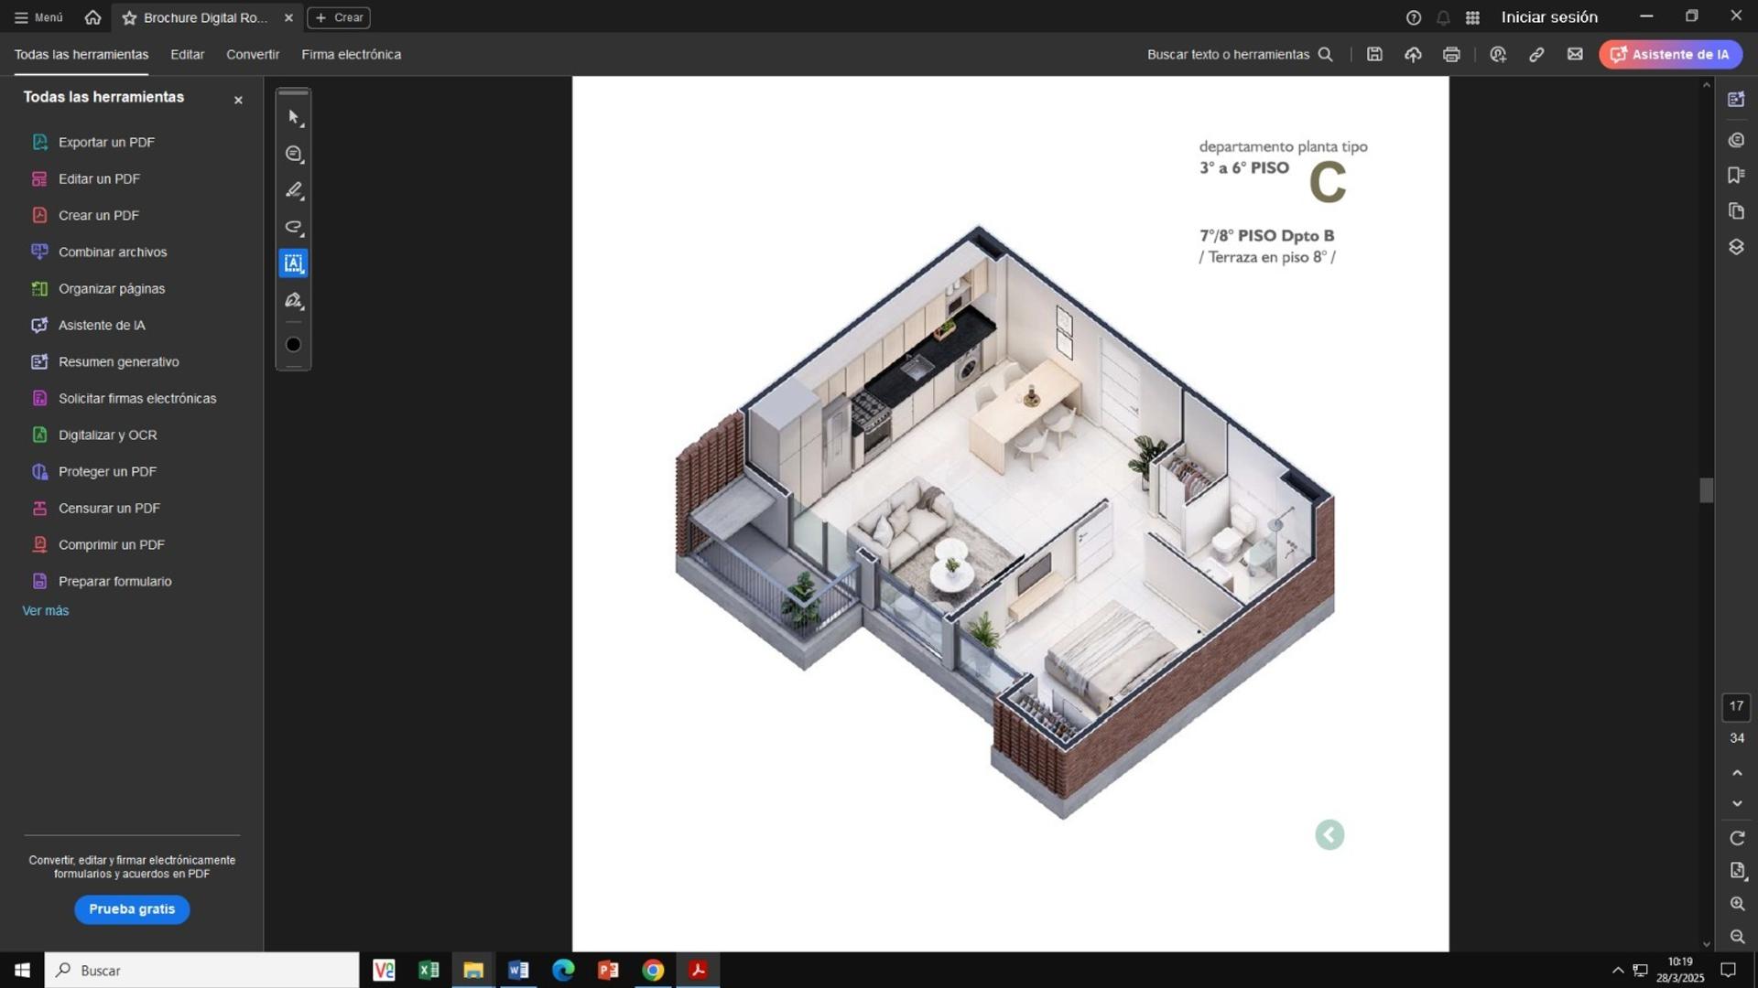Open the Convertir tab
The height and width of the screenshot is (988, 1758).
click(x=253, y=54)
